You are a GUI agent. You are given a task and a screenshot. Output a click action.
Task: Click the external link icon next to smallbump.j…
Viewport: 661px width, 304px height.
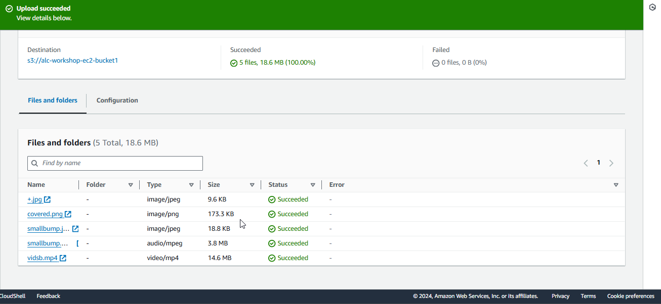coord(75,229)
